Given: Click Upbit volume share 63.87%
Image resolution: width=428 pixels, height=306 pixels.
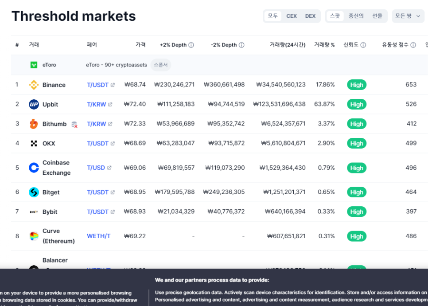Looking at the screenshot, I should [324, 104].
